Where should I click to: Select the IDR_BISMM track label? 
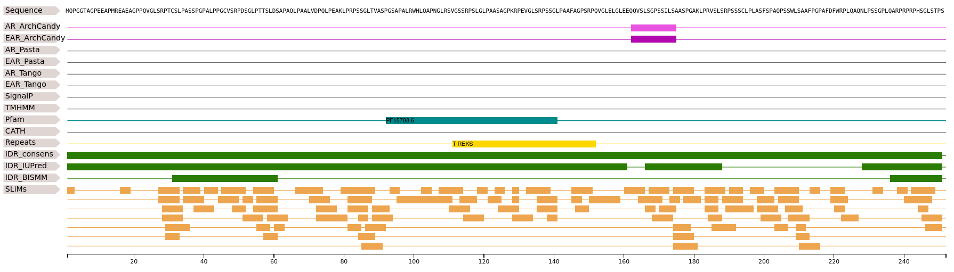click(x=31, y=178)
